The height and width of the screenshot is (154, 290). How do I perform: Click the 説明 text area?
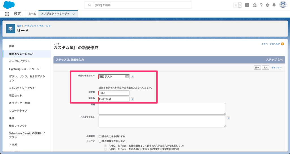(162, 109)
